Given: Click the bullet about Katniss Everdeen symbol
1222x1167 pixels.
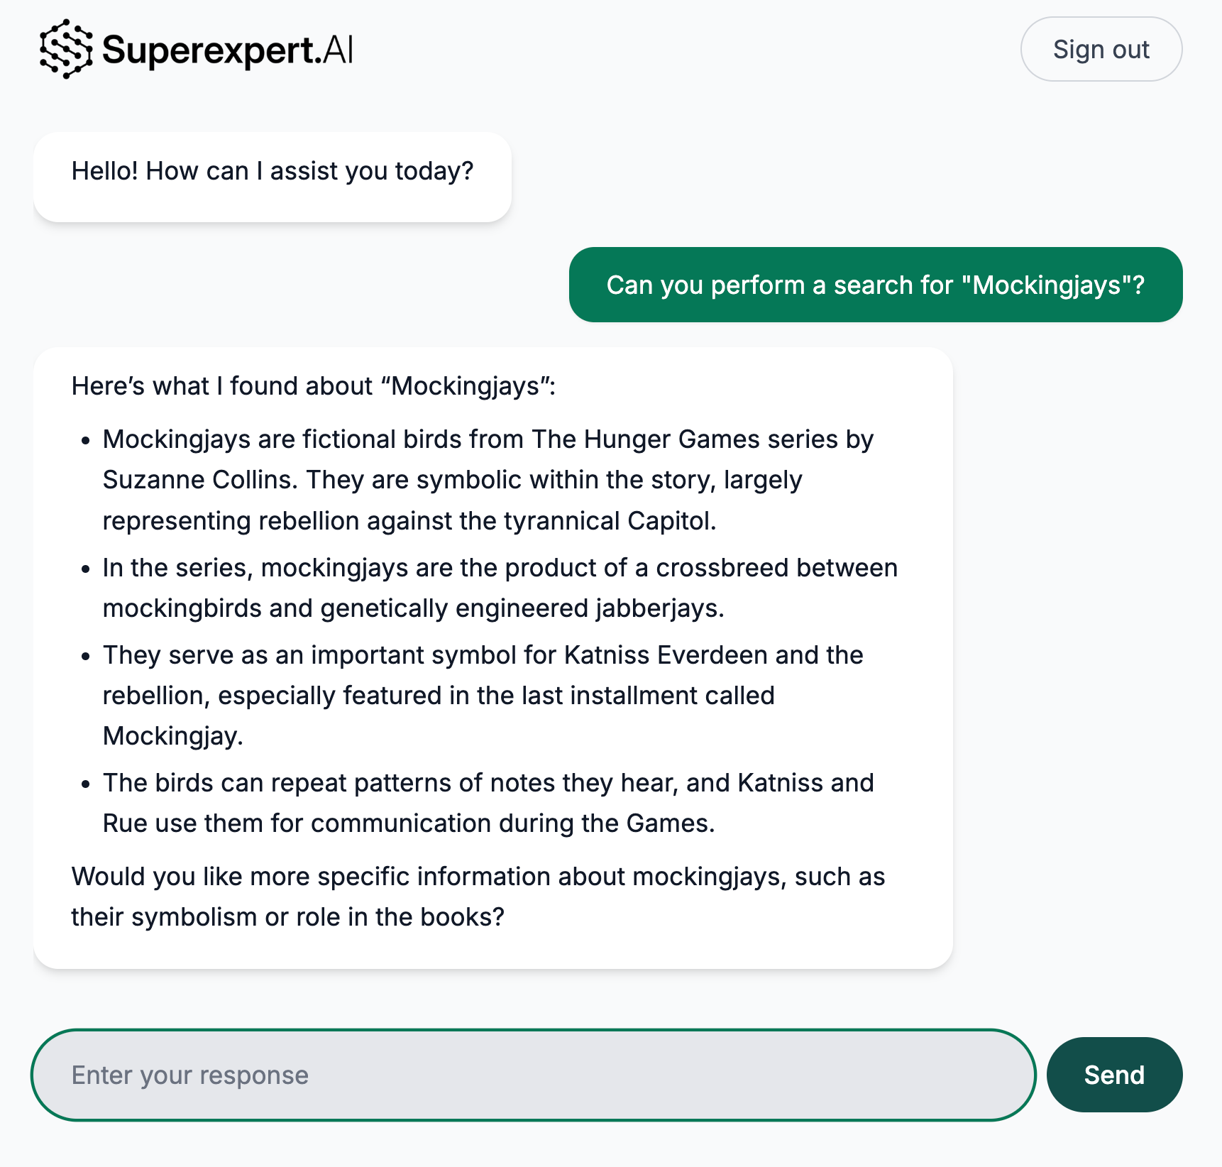Looking at the screenshot, I should (x=483, y=696).
